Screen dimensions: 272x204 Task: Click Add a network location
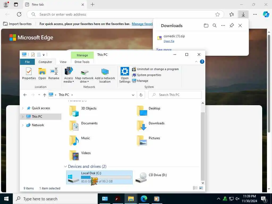pyautogui.click(x=105, y=75)
